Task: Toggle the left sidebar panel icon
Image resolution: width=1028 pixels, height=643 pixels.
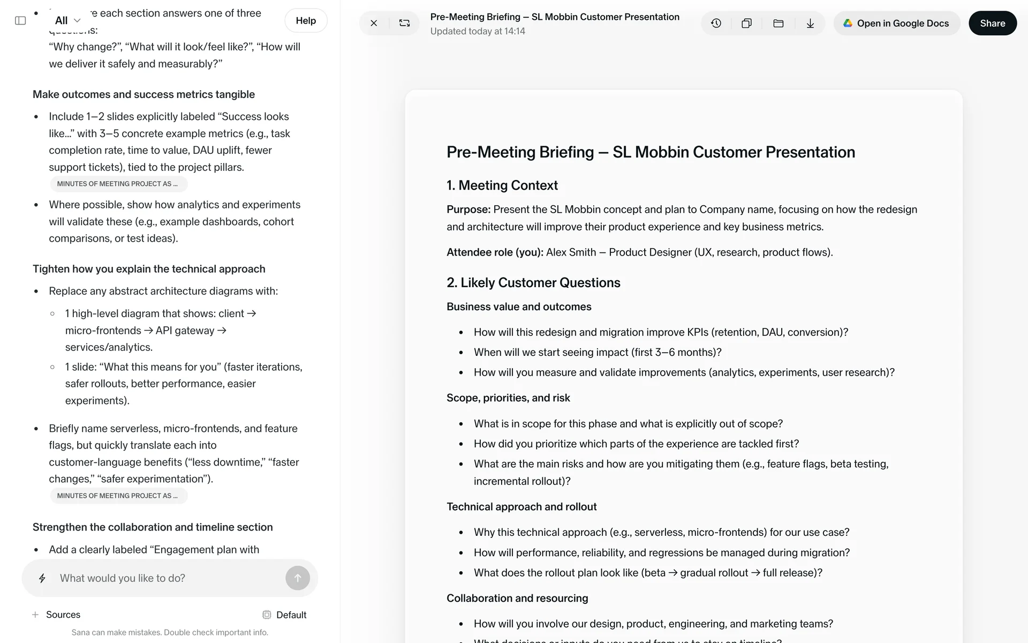Action: 20,20
